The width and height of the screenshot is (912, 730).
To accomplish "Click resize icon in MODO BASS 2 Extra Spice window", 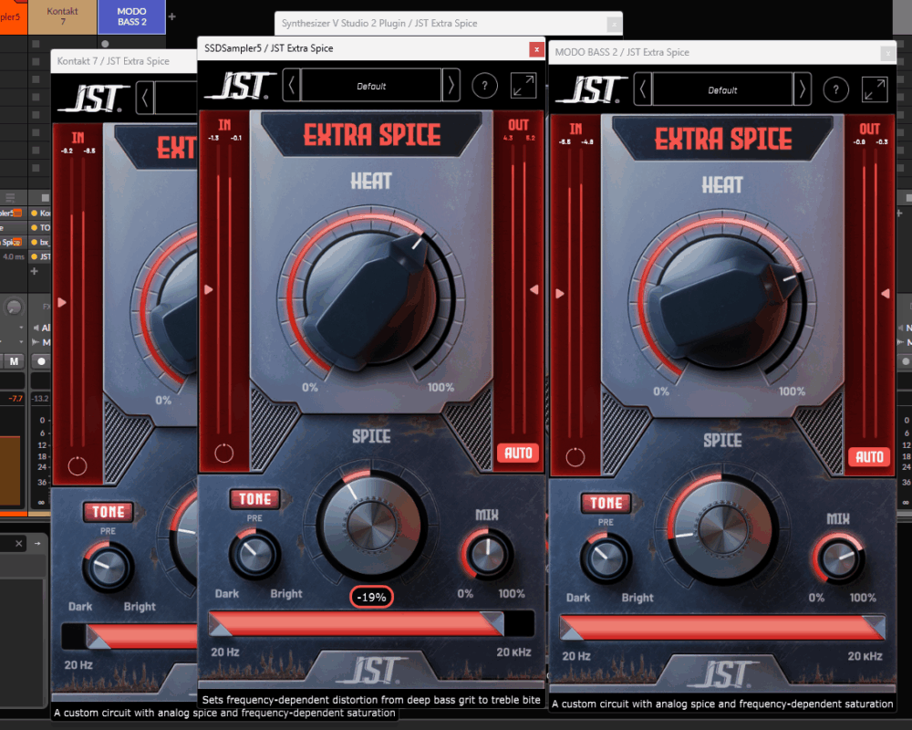I will pos(875,89).
